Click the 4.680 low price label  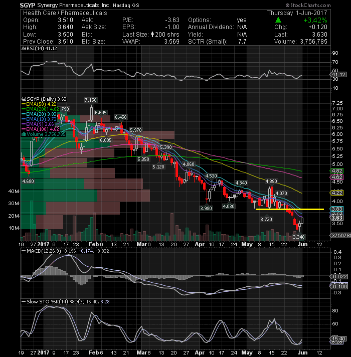click(x=28, y=181)
